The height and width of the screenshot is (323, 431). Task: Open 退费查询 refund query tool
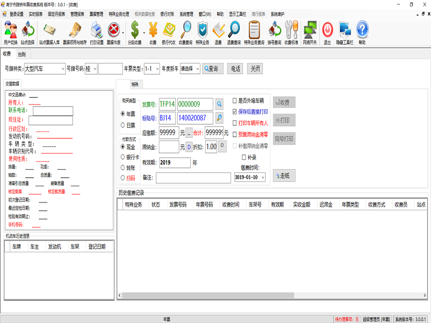point(234,32)
